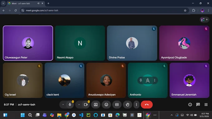Raise hand using the hand icon
This screenshot has width=212, height=119.
pyautogui.click(x=128, y=105)
